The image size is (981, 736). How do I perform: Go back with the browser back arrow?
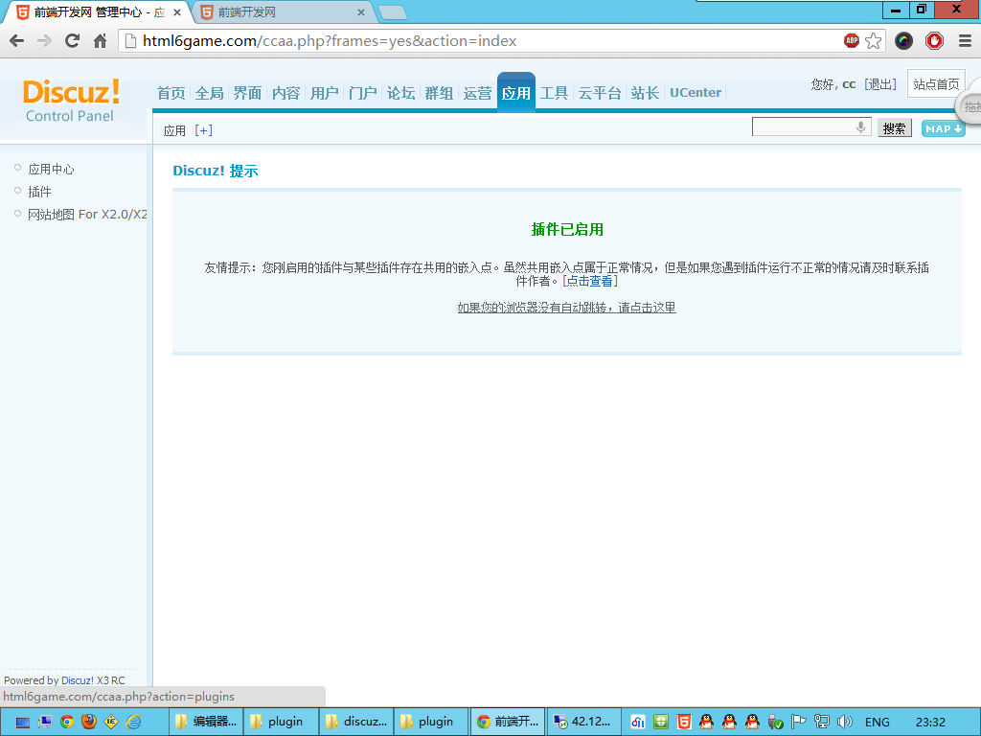click(x=17, y=41)
